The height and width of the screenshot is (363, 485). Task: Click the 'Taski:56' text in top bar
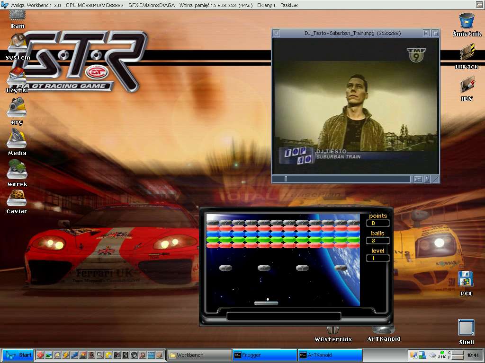(x=289, y=5)
